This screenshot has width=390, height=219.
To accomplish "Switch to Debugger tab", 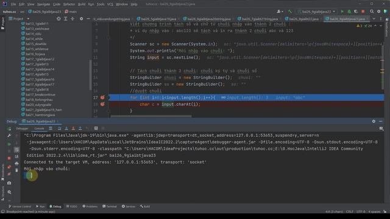I will point(22,128).
